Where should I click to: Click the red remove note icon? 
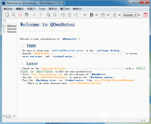click(20, 15)
